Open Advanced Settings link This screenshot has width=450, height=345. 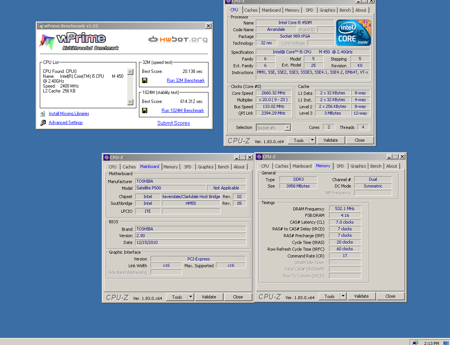(x=66, y=123)
